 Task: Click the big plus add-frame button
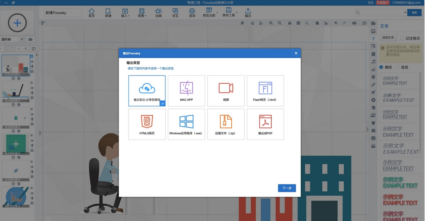click(x=17, y=23)
